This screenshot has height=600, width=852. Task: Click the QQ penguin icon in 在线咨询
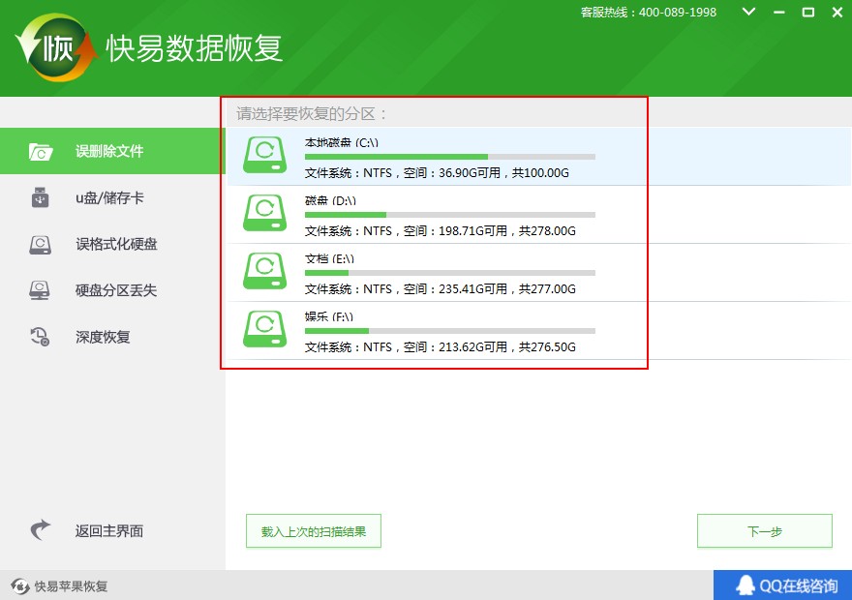(x=745, y=585)
